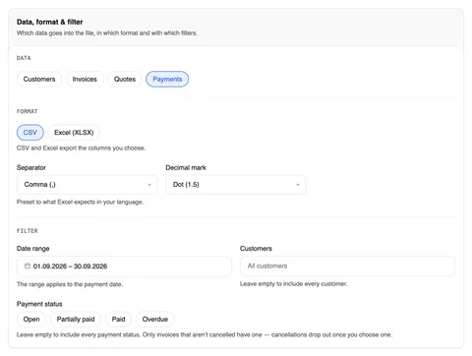Click 'Preset to what Excel expects' hint text

coord(80,202)
